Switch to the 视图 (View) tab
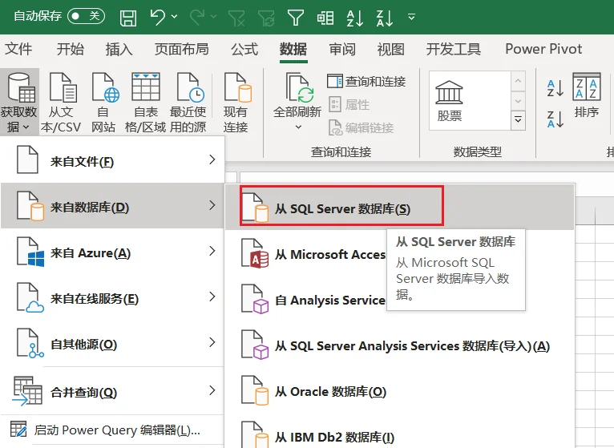The width and height of the screenshot is (614, 448). coord(391,49)
